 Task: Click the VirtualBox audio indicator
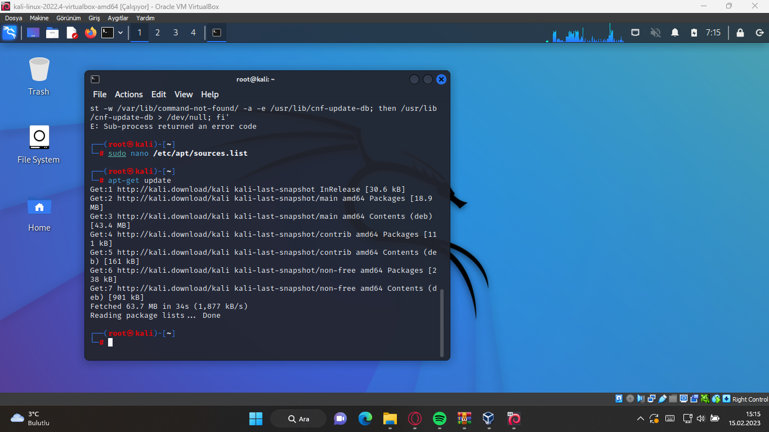click(641, 399)
